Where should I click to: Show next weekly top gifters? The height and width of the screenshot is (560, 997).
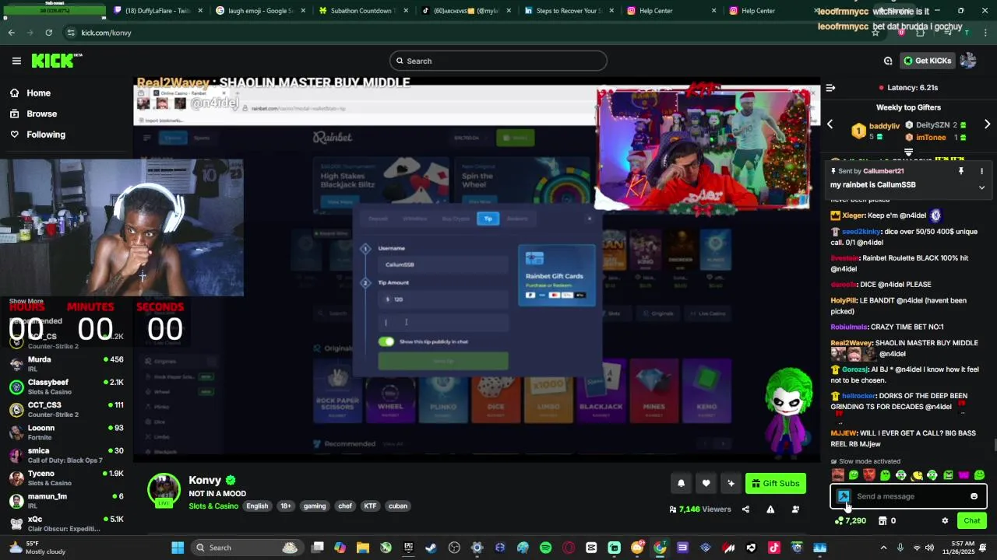point(987,124)
